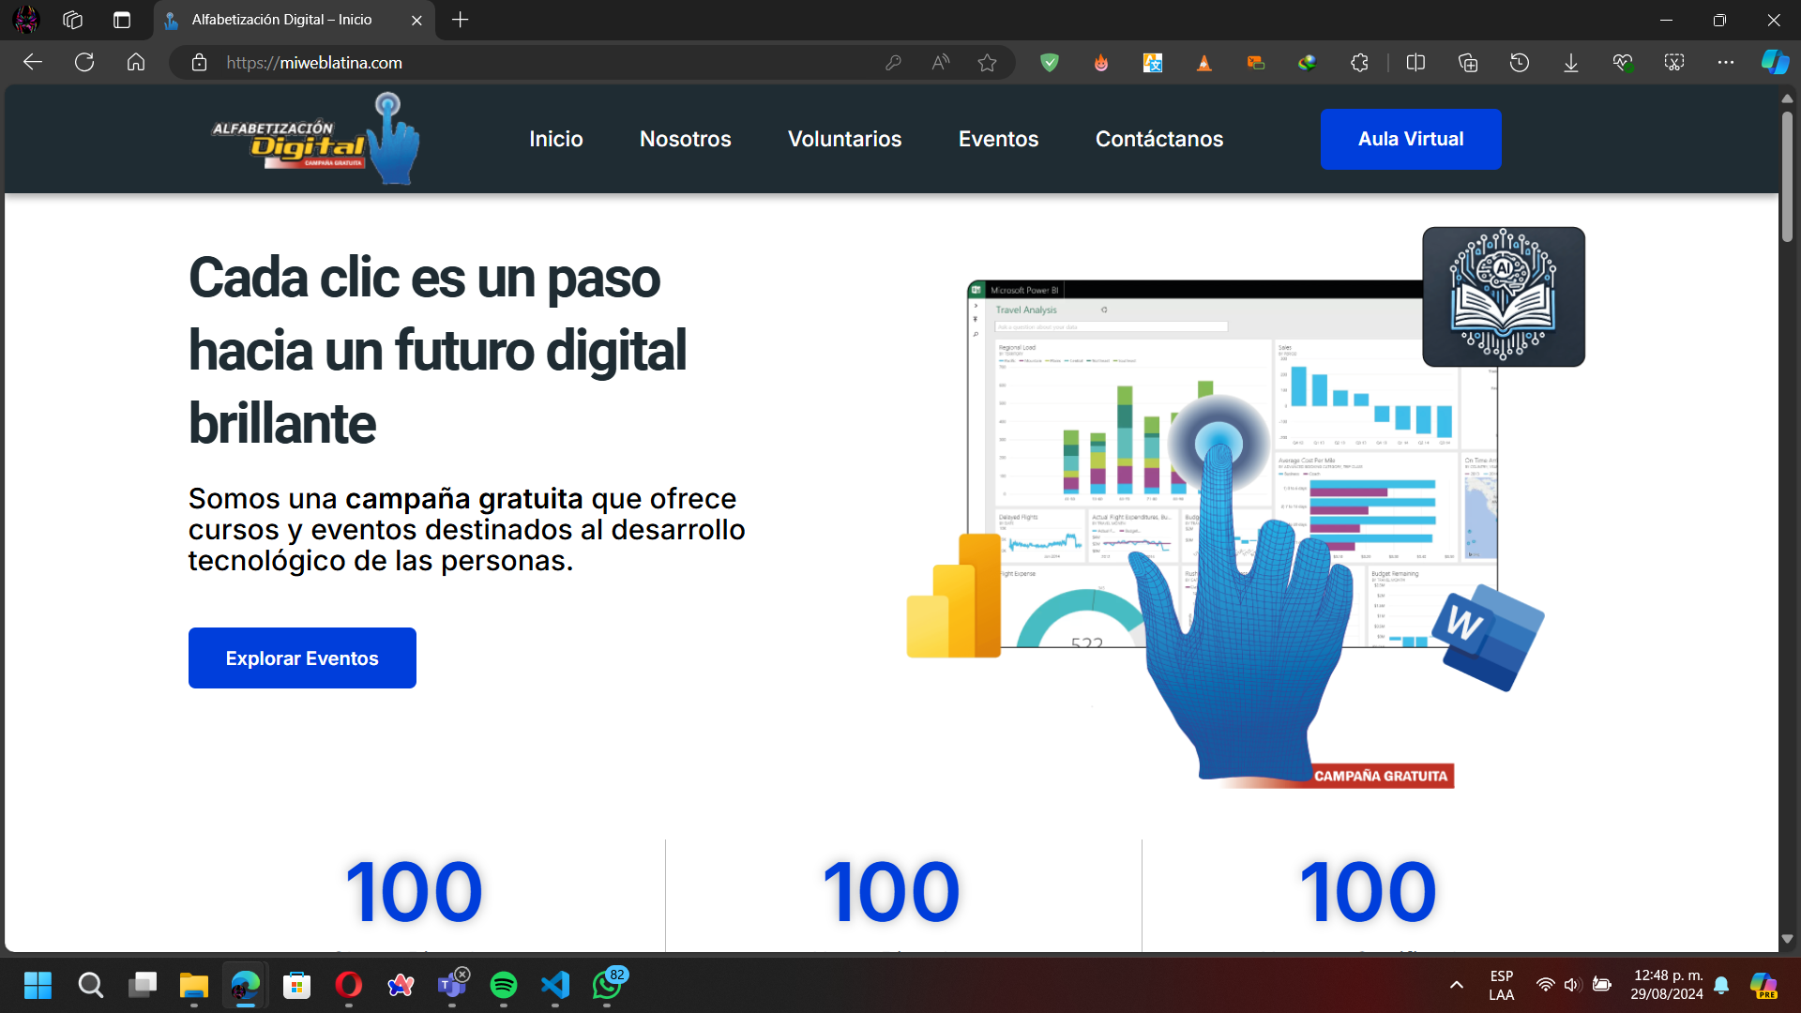Open the Extensions puzzle icon

click(1359, 63)
